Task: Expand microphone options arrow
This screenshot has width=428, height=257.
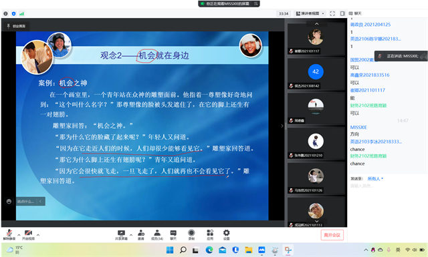Action: coord(19,235)
